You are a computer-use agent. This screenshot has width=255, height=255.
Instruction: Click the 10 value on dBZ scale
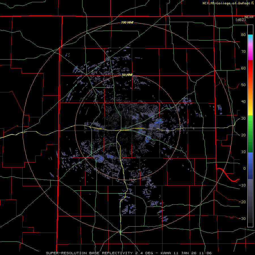tap(243, 152)
